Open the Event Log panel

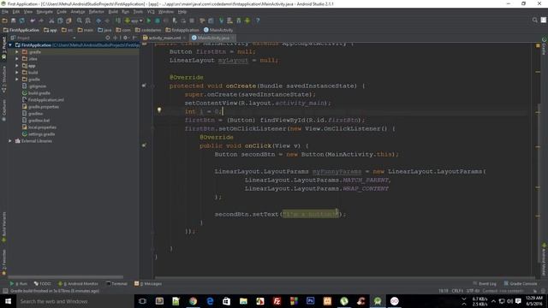pos(485,283)
